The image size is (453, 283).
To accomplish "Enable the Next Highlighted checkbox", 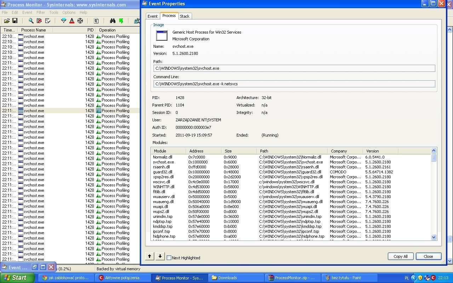I will 169,258.
